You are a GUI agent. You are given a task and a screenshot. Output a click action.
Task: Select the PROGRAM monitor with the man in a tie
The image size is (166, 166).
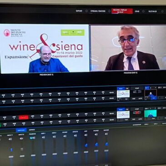click(128, 48)
